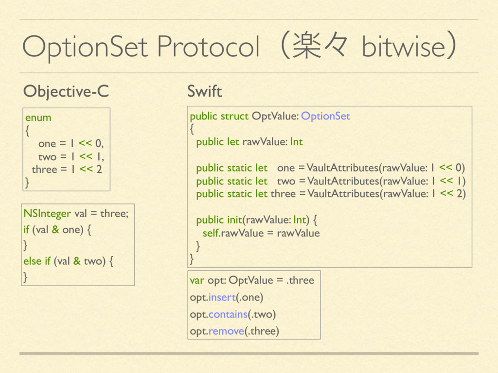This screenshot has width=498, height=373.
Task: Click 'var opt: OptValue = .three' line
Action: click(x=251, y=280)
